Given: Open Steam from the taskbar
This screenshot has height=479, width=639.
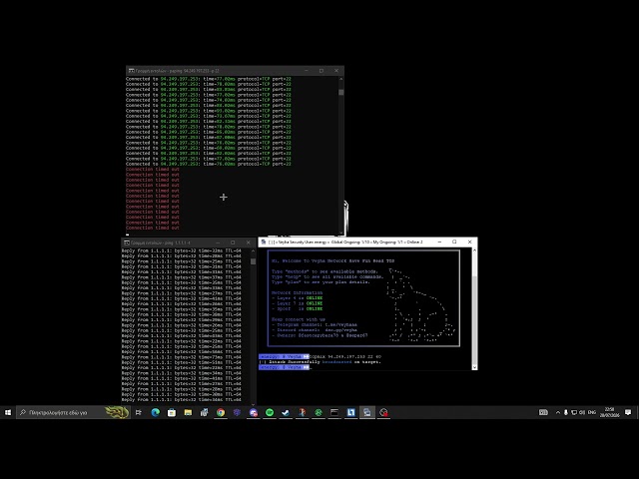Looking at the screenshot, I should click(x=286, y=412).
